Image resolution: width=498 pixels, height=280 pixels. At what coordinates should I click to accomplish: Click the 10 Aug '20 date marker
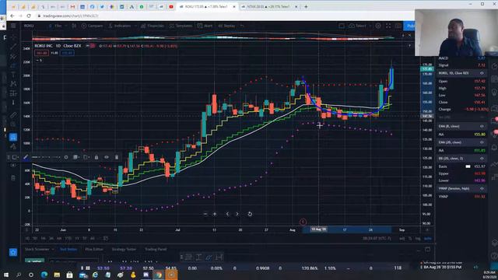coord(318,229)
